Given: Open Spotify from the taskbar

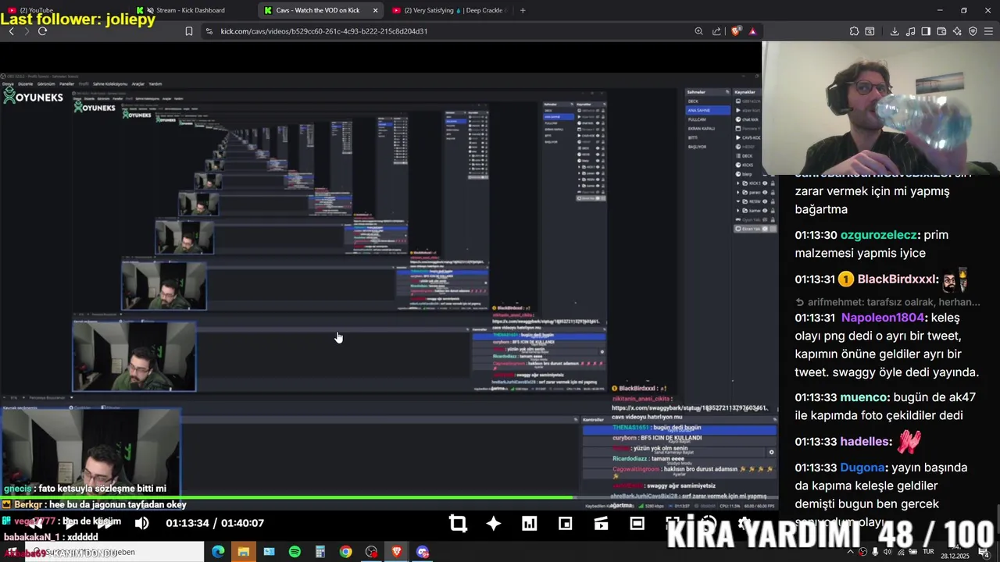Looking at the screenshot, I should pos(295,552).
